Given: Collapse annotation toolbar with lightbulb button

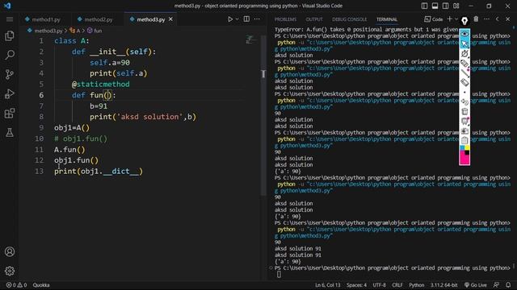Looking at the screenshot, I should (x=464, y=22).
